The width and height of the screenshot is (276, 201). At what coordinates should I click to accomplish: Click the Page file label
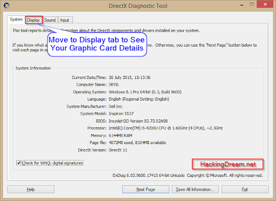(x=98, y=143)
